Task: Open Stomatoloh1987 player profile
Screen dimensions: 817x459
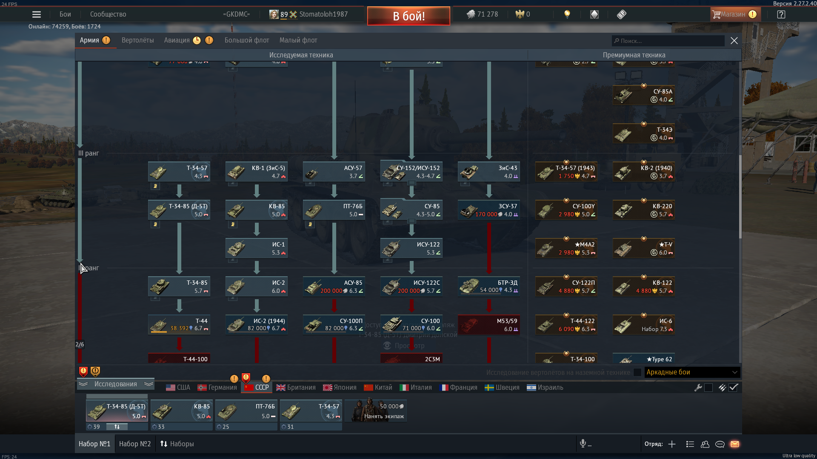Action: click(323, 14)
